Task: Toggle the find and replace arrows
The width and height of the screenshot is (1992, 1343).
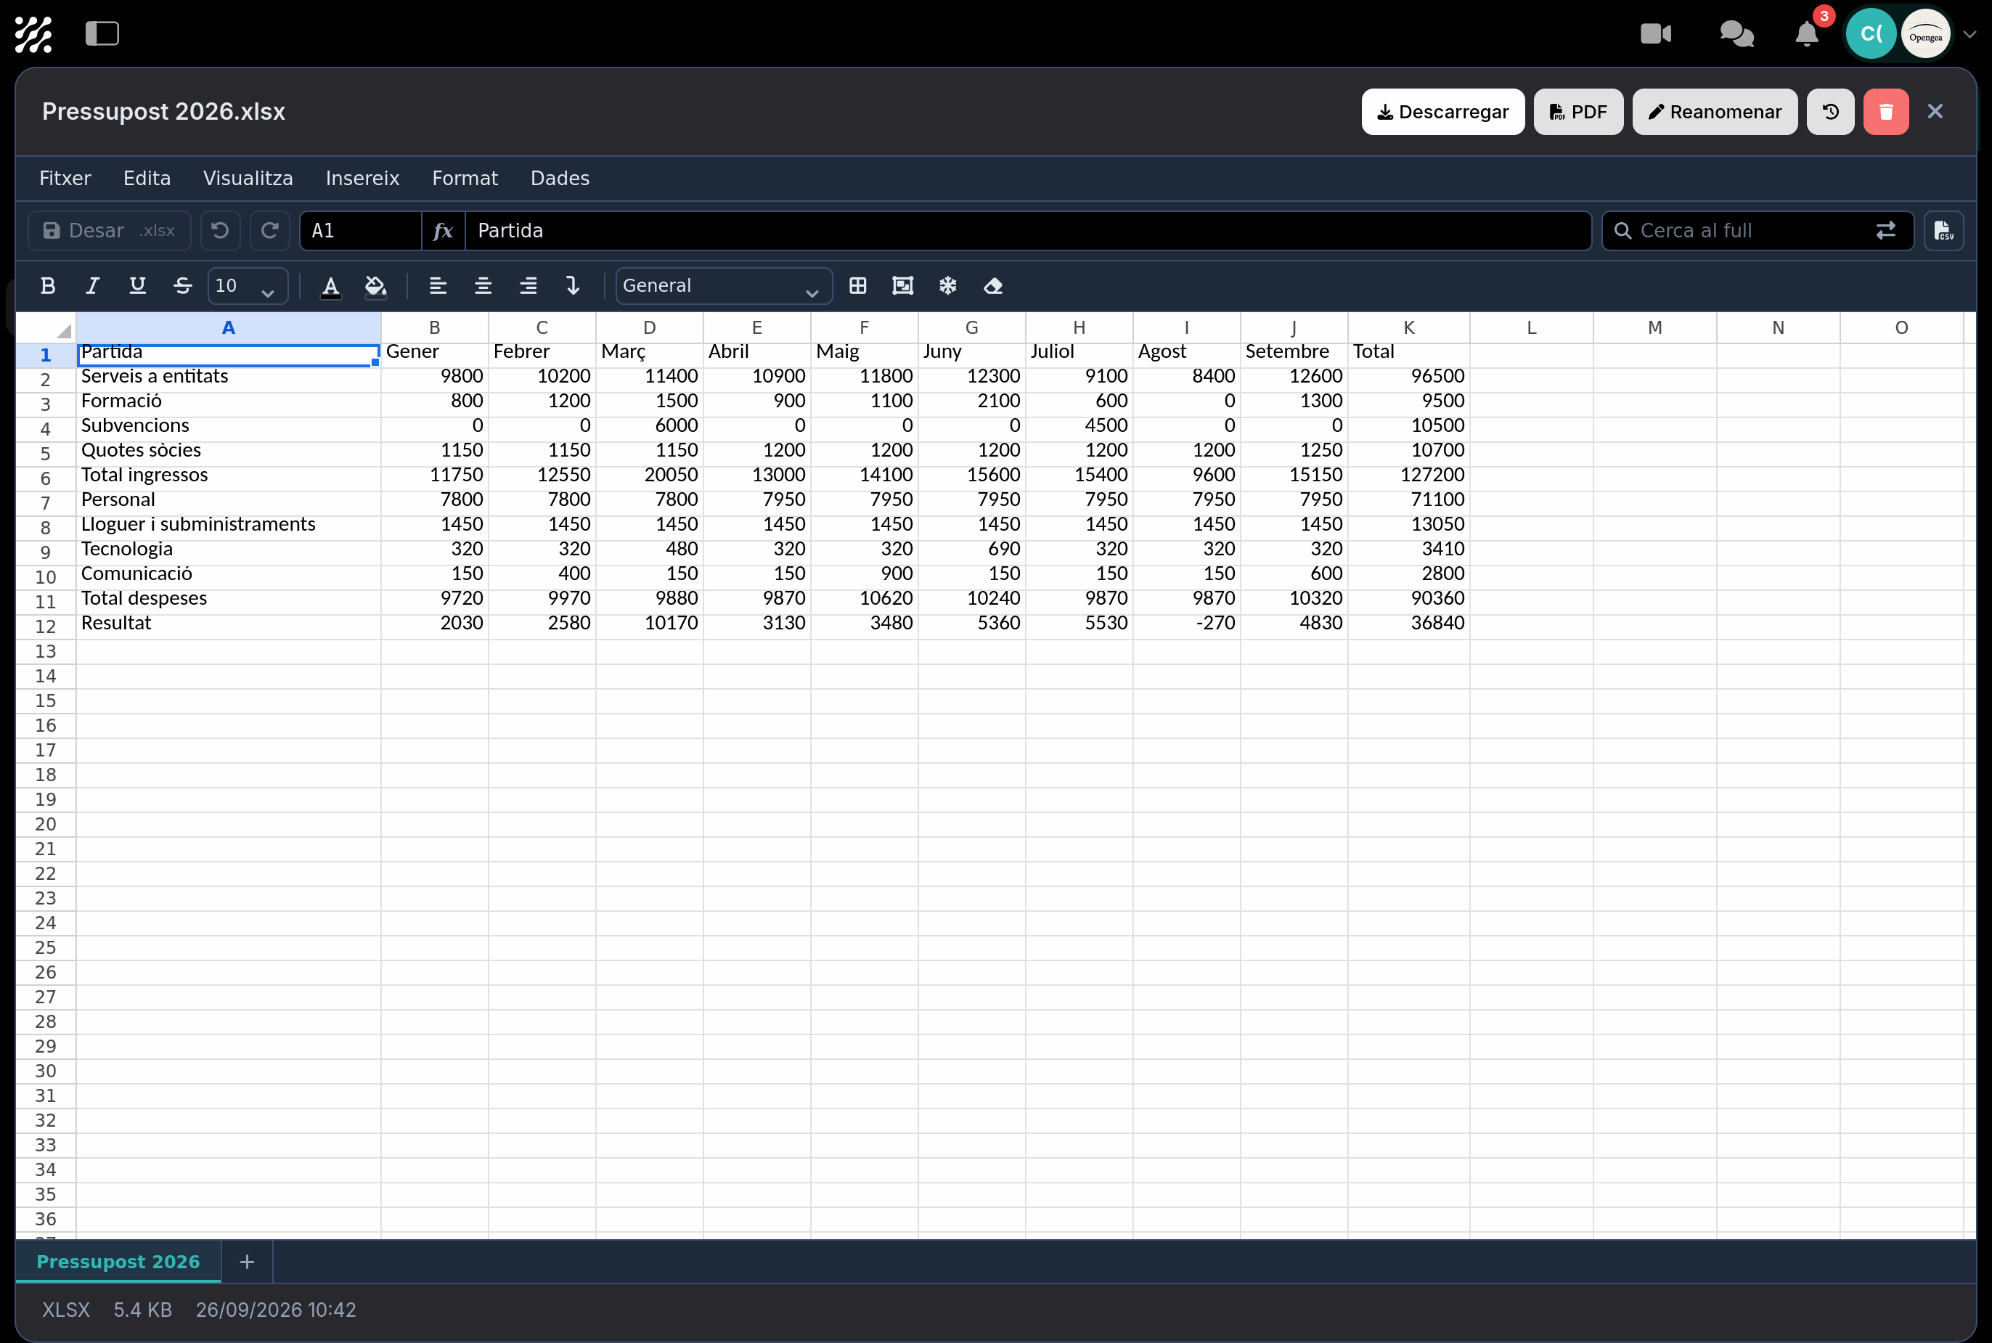Action: tap(1885, 230)
